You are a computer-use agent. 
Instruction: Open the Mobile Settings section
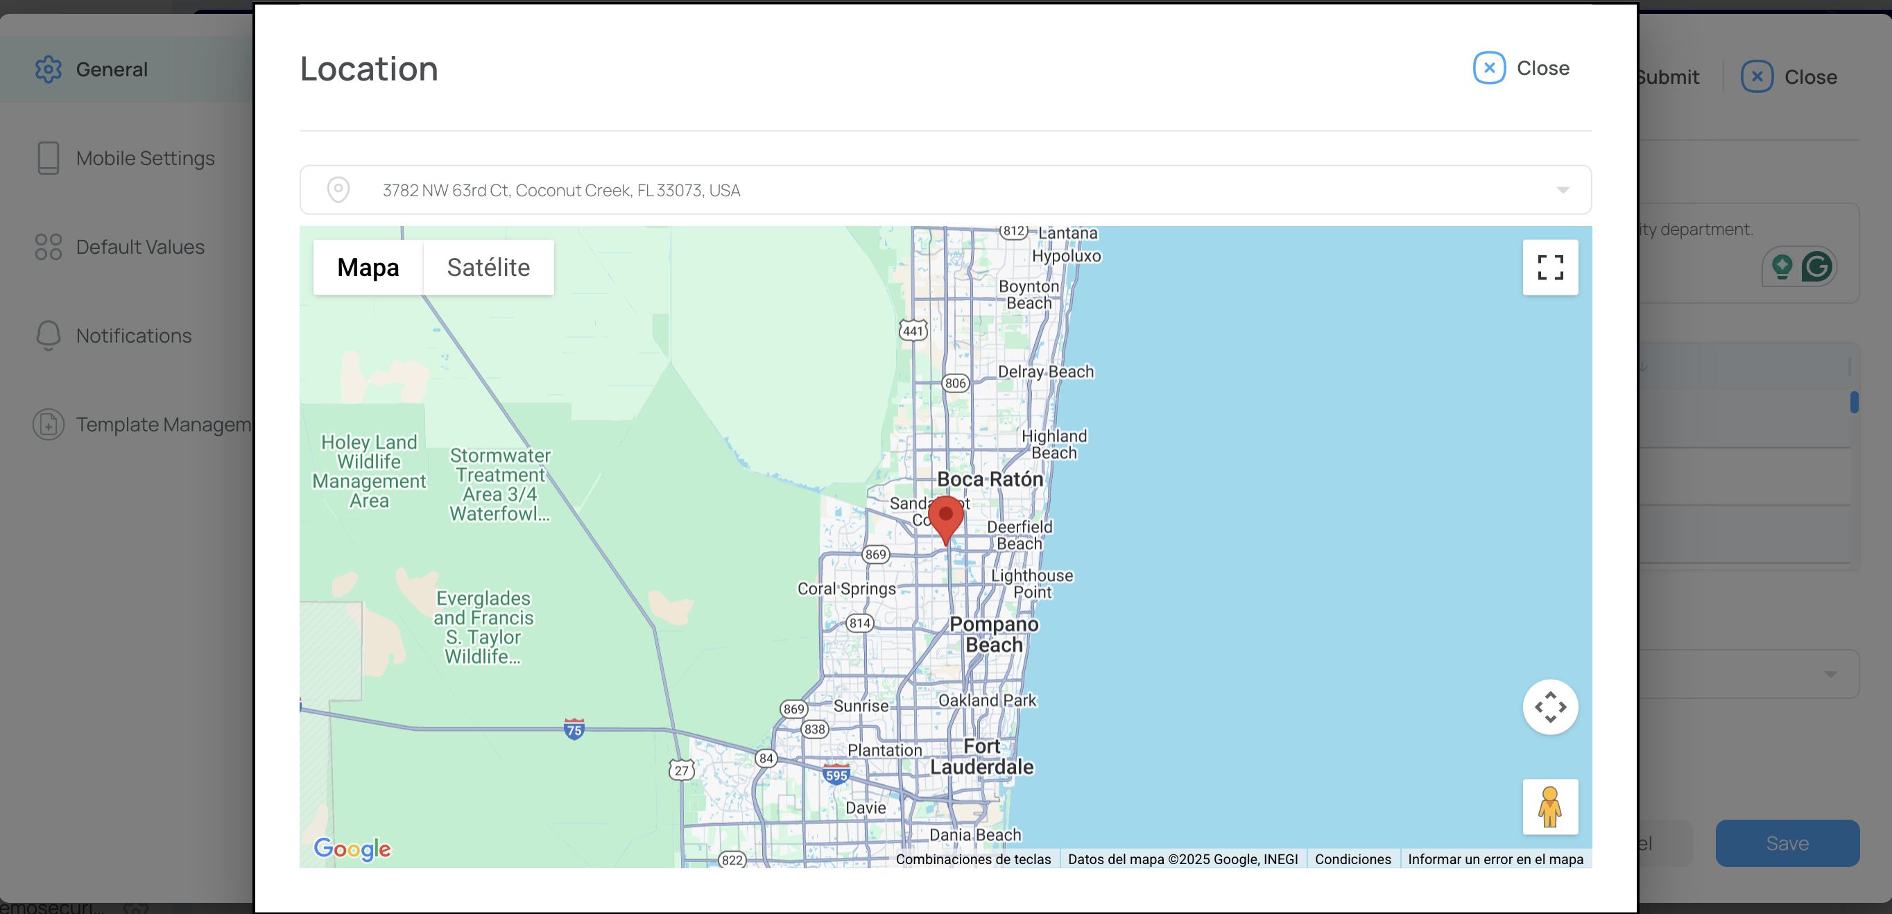127,158
